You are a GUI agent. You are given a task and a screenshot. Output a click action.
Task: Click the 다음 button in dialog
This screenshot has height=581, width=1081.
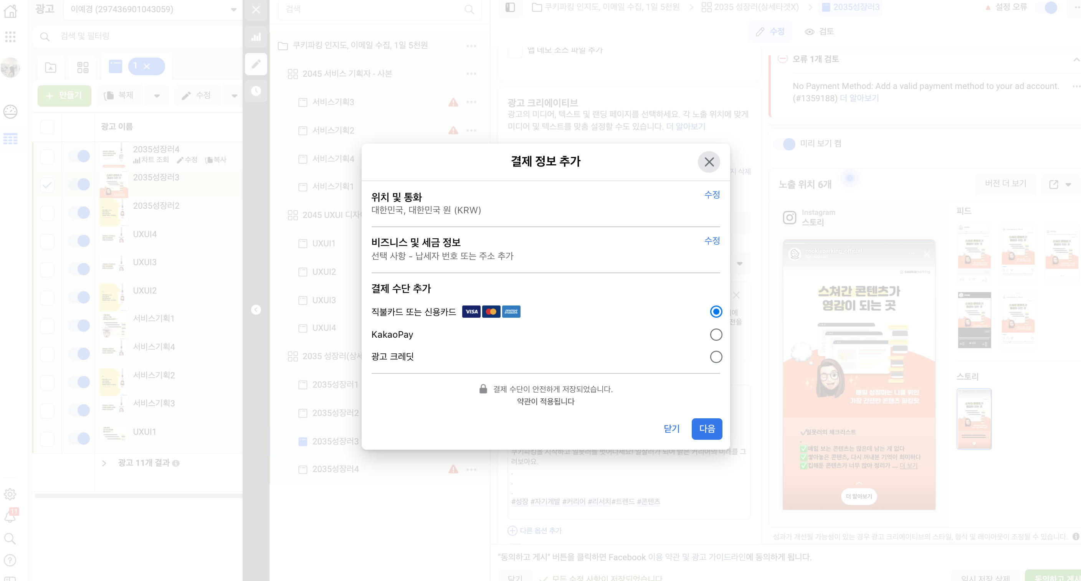click(706, 428)
